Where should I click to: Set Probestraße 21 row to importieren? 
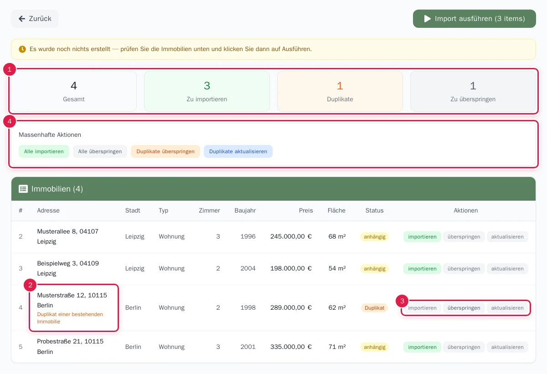coord(422,347)
